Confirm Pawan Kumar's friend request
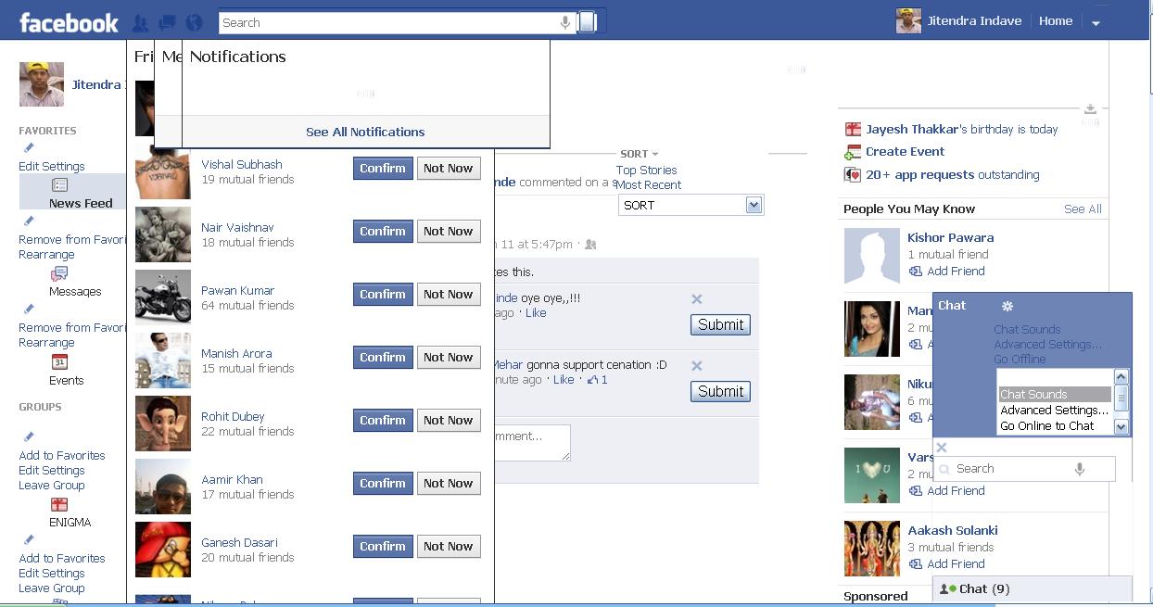Viewport: 1153px width, 607px height. (383, 295)
